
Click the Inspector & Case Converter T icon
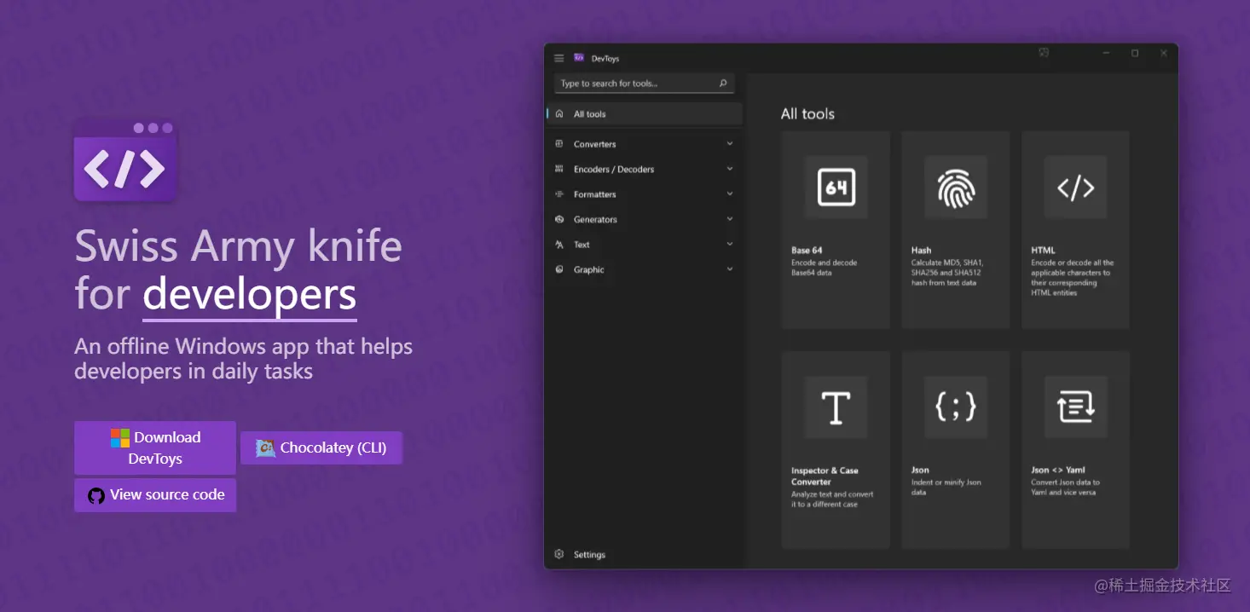[x=836, y=407]
